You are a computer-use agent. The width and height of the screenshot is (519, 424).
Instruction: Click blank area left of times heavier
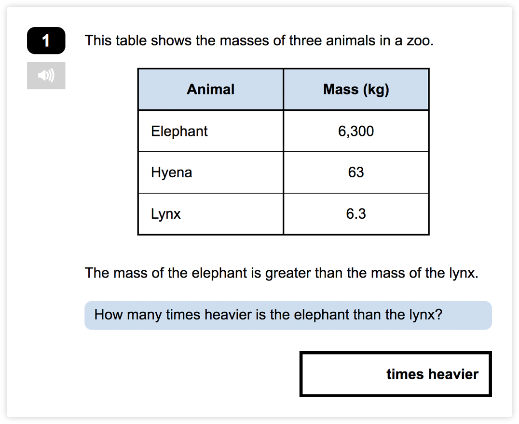tap(342, 374)
